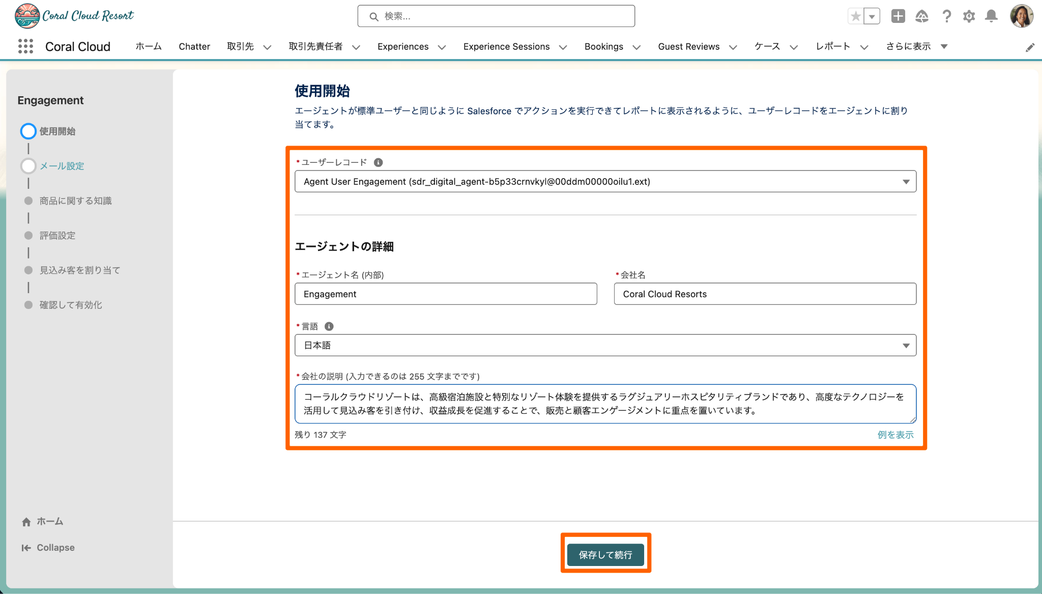Click the ユーザーレコード info icon
Screen dimensions: 1042x594
pos(378,162)
